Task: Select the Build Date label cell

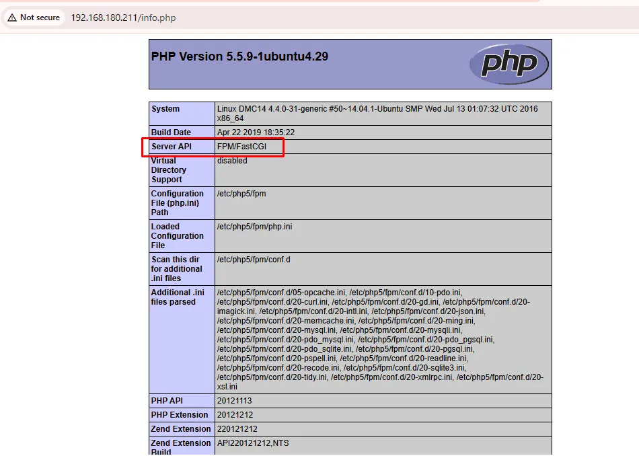Action: click(x=171, y=132)
